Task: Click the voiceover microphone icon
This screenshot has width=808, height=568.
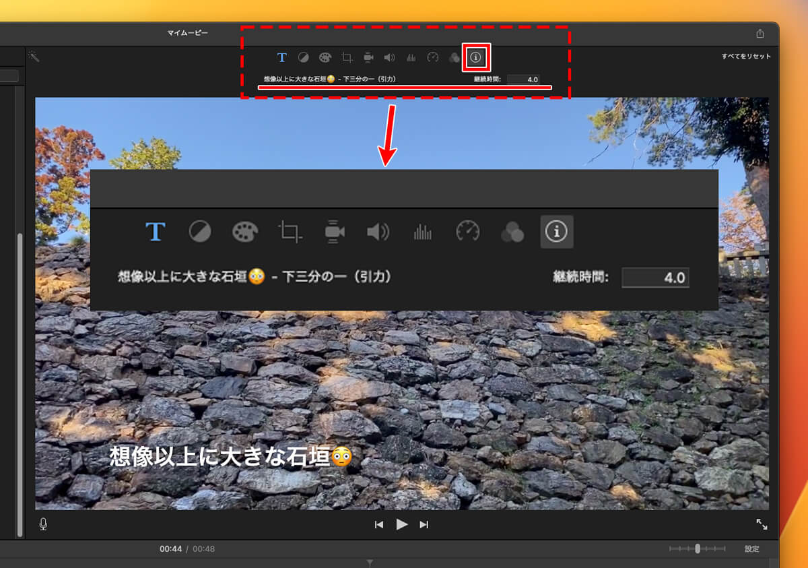Action: pyautogui.click(x=43, y=524)
